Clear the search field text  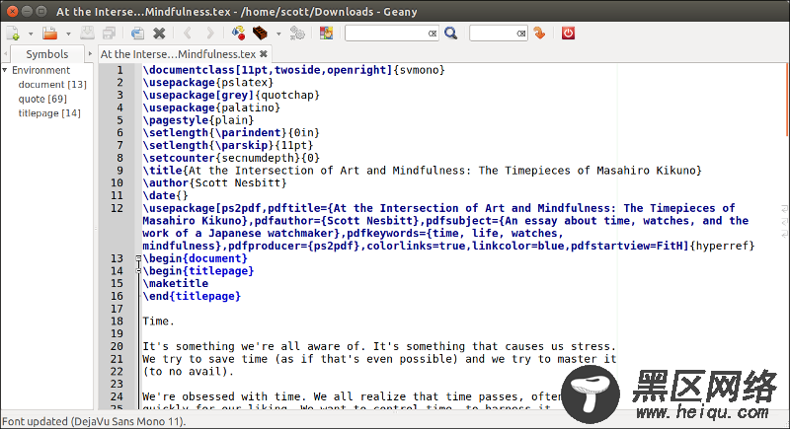433,34
